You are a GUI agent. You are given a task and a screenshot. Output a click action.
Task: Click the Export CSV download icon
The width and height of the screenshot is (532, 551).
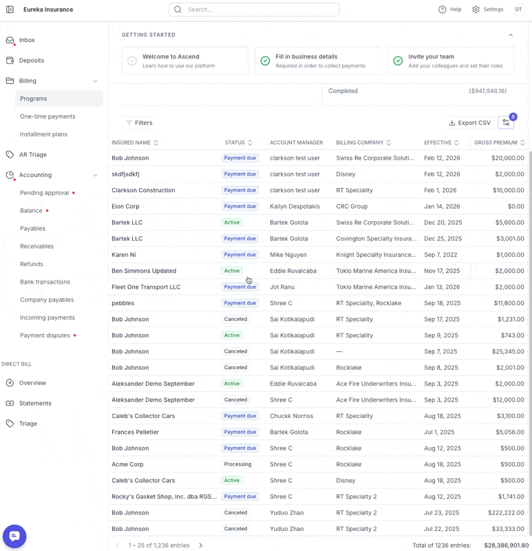[x=452, y=123]
